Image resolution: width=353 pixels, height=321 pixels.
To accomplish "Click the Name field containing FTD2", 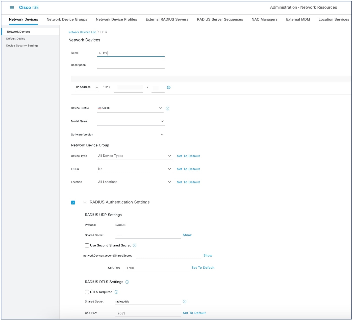I will [131, 53].
